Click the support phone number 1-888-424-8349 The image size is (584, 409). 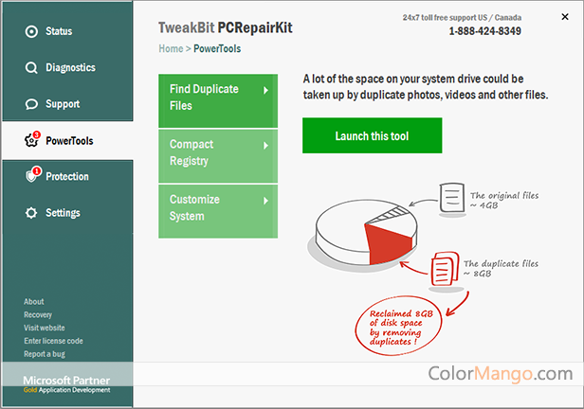tap(485, 31)
